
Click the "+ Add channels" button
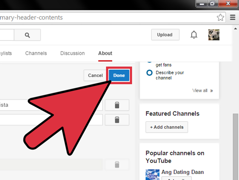click(166, 127)
